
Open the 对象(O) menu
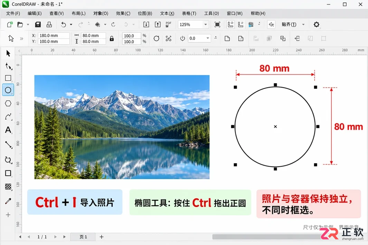(x=101, y=13)
